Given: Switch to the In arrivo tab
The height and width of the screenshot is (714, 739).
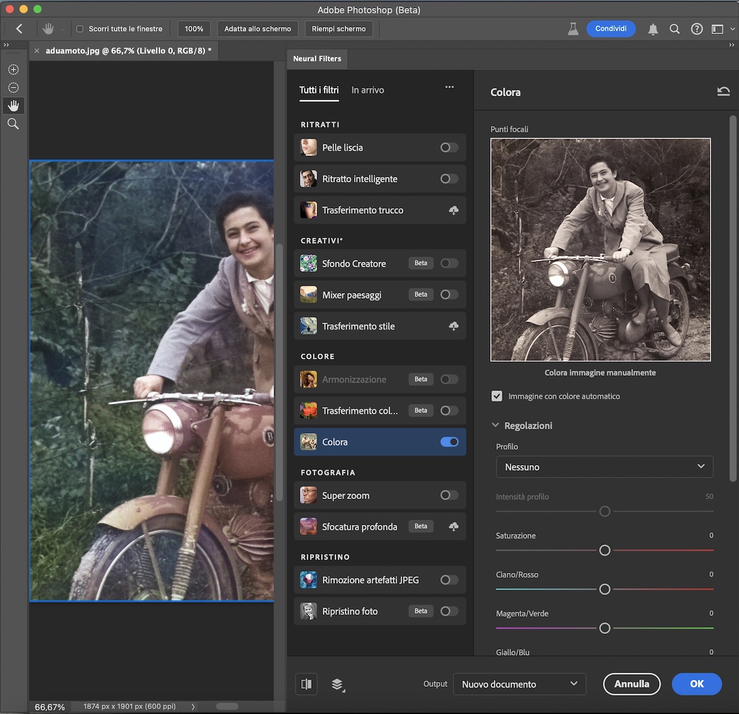Looking at the screenshot, I should 368,90.
